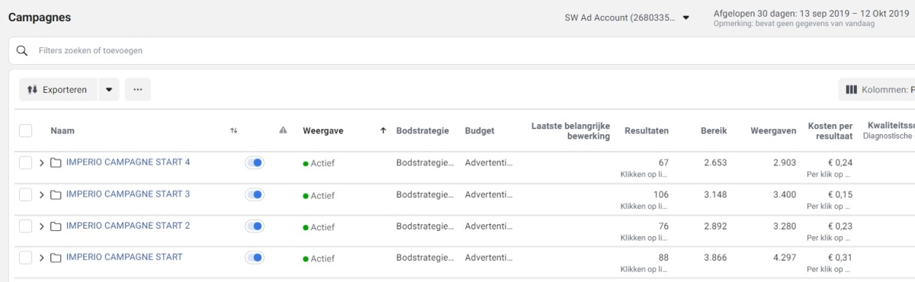Click the impressions value 3.280
Image resolution: width=915 pixels, height=282 pixels.
(x=785, y=226)
